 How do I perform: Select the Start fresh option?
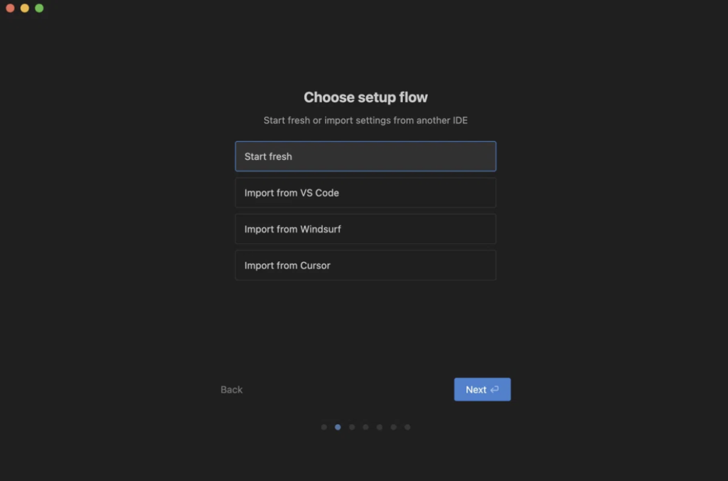[x=365, y=157]
